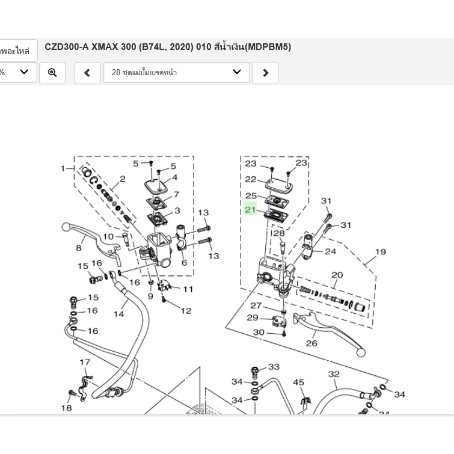
Task: Select part number 2 cylinder kit
Action: tap(123, 179)
